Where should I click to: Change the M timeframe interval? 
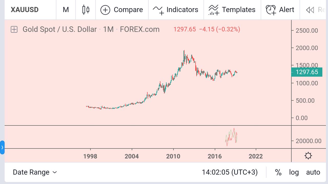(66, 10)
